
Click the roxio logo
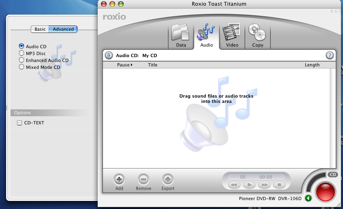114,17
